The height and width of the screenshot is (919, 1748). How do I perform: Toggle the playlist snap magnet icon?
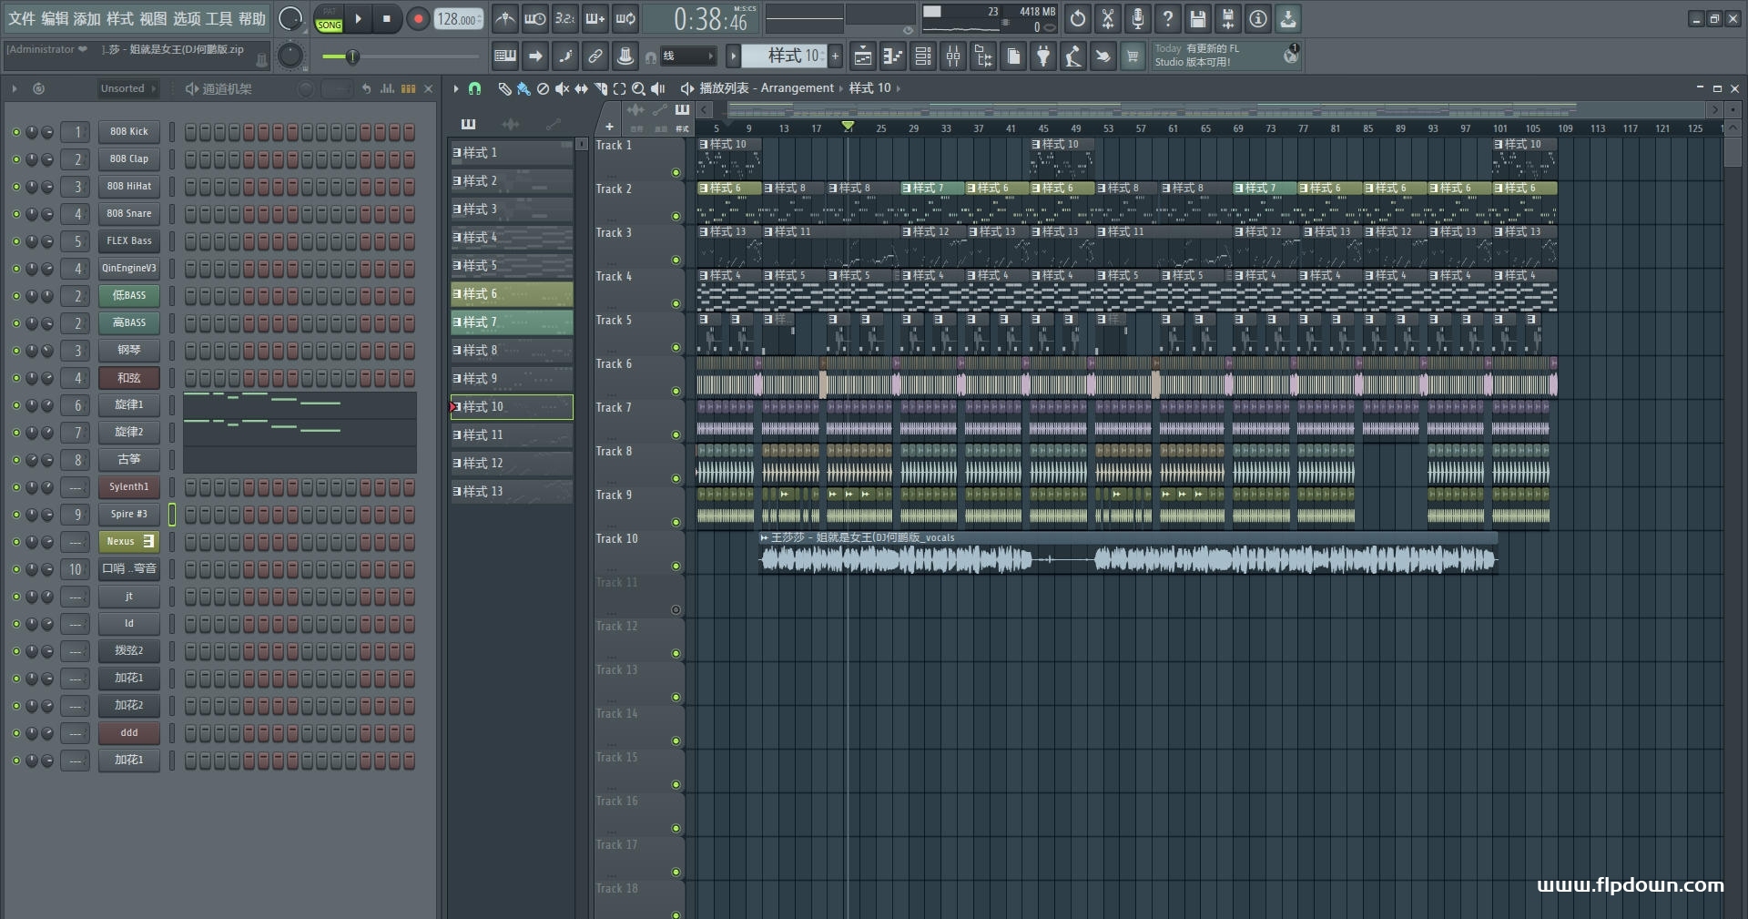coord(474,88)
